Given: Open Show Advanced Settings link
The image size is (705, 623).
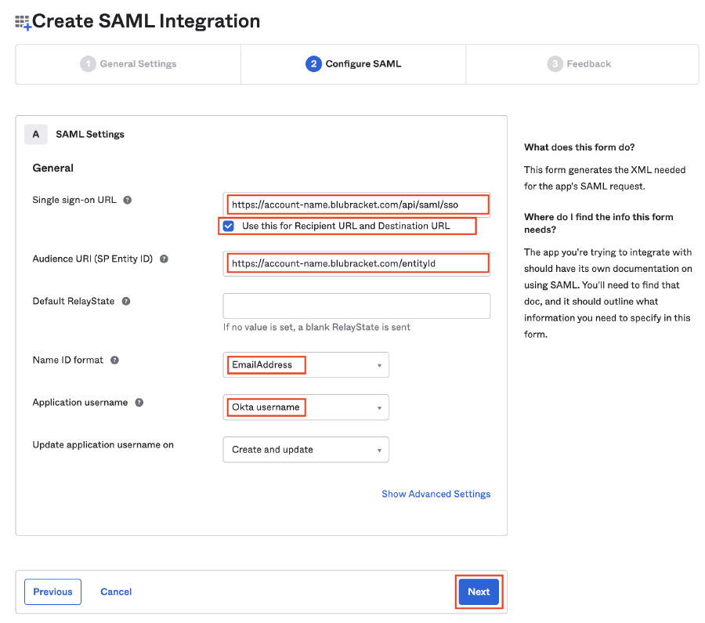Looking at the screenshot, I should (436, 494).
